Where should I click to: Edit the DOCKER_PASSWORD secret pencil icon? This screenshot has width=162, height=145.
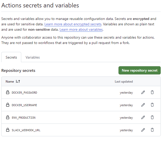click(143, 92)
